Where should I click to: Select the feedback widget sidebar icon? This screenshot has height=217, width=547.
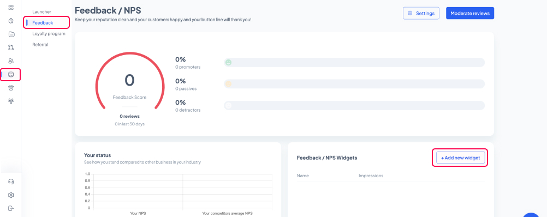point(11,75)
